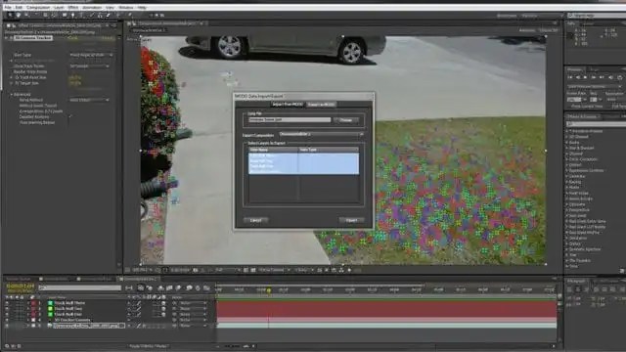Click the Draft 3D icon in timeline
Screen dimensions: 626x352
[x=150, y=287]
